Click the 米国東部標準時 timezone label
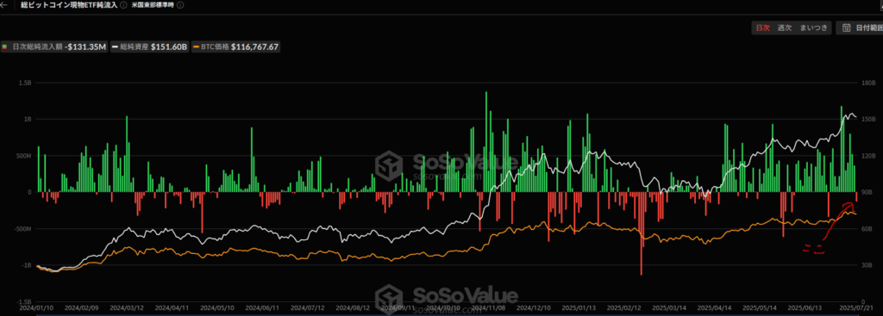This screenshot has width=883, height=316. tap(153, 5)
